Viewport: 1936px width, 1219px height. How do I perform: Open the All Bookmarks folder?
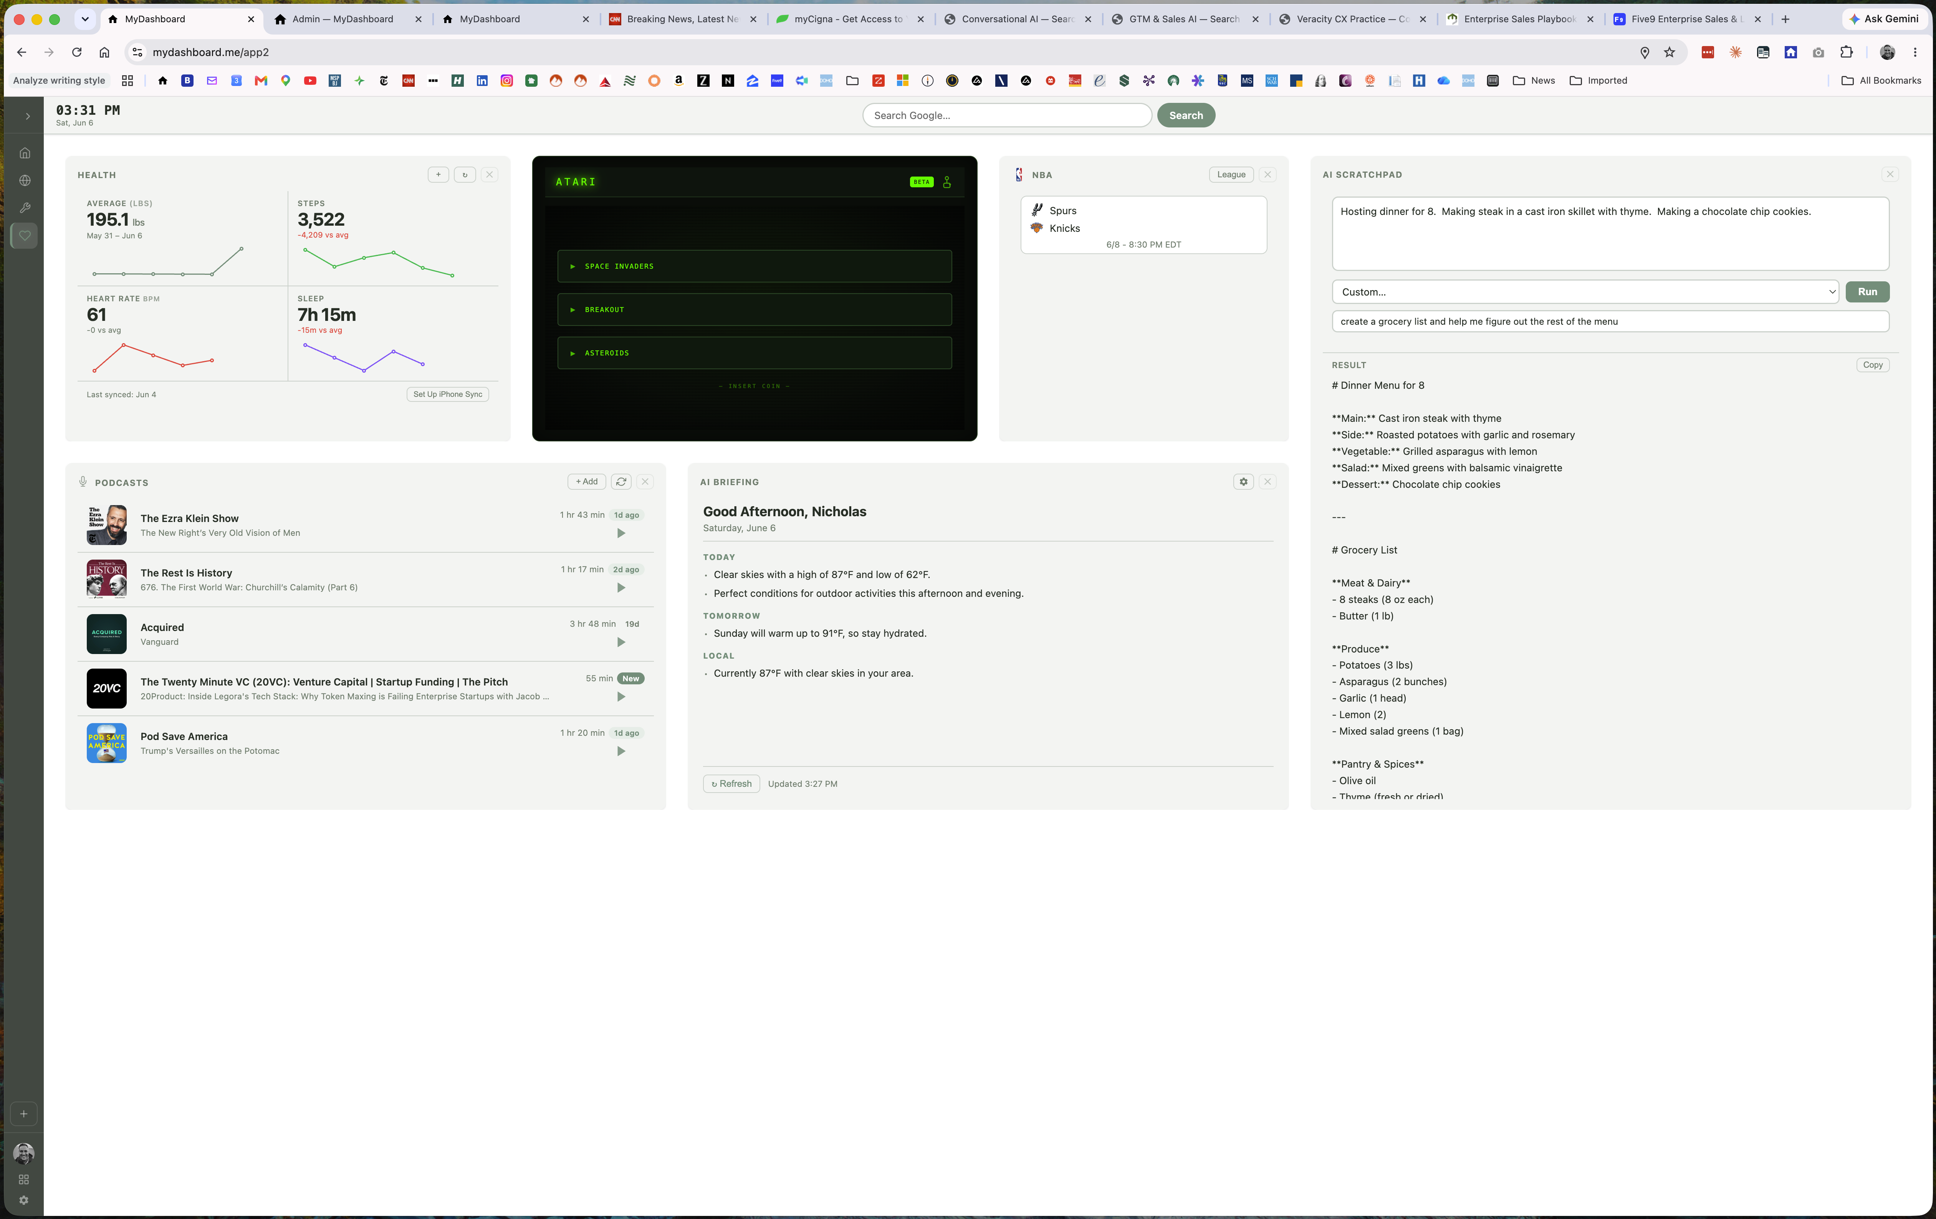coord(1881,80)
